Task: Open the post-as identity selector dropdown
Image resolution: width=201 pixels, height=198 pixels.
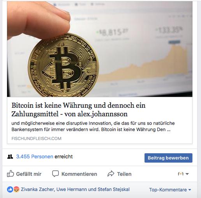Action: point(183,174)
